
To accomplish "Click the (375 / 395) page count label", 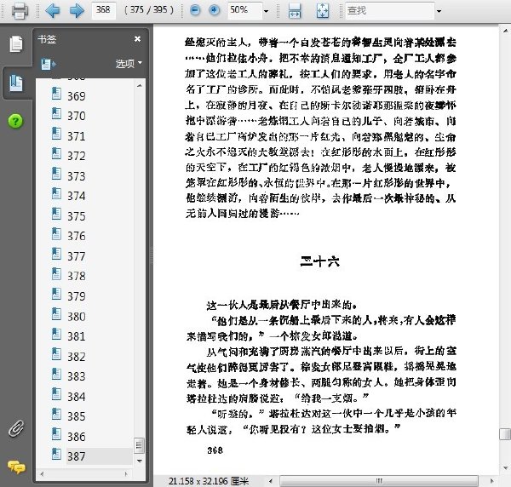I will (x=149, y=9).
